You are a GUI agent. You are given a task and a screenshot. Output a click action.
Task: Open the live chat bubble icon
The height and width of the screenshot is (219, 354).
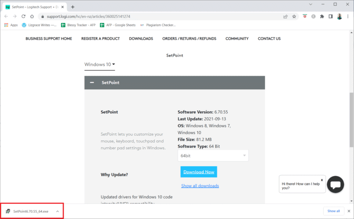click(x=335, y=184)
